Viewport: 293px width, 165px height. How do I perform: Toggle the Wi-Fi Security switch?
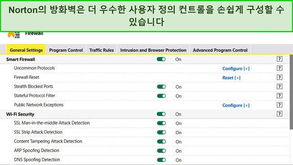(x=161, y=114)
